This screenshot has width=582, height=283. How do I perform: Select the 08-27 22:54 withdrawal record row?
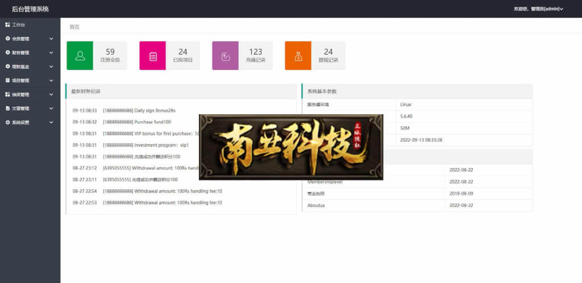click(x=147, y=192)
